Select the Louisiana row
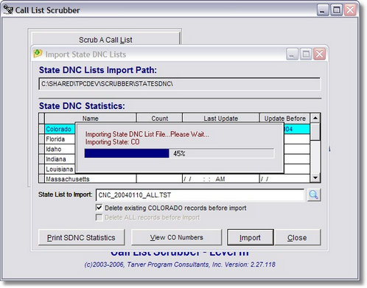 pos(60,169)
